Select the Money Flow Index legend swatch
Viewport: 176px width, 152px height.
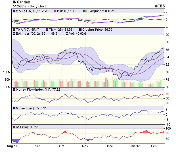coord(14,89)
